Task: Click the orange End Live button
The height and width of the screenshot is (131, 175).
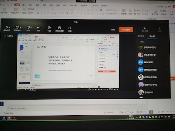Action: coord(126,30)
